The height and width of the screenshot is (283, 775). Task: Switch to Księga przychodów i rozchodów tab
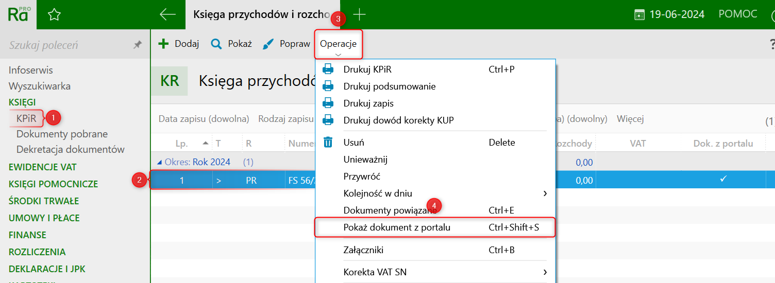coord(262,14)
